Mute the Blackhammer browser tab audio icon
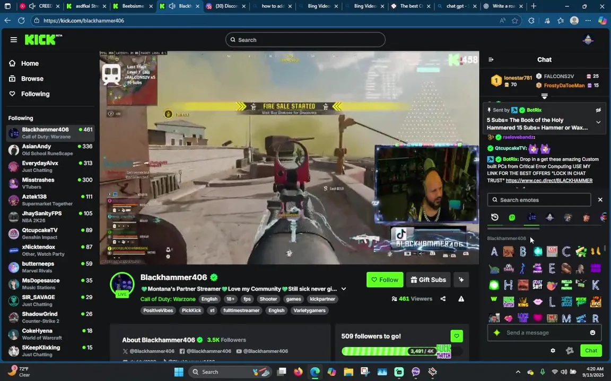611x381 pixels. coord(172,6)
